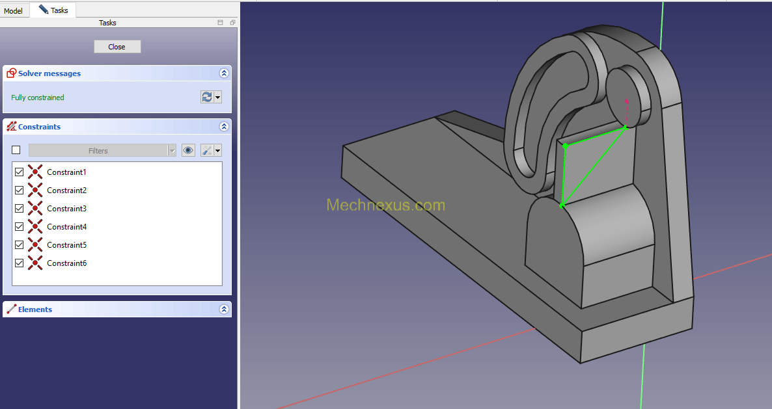Click the Constraint6 coincident icon
The image size is (772, 409).
pos(35,263)
